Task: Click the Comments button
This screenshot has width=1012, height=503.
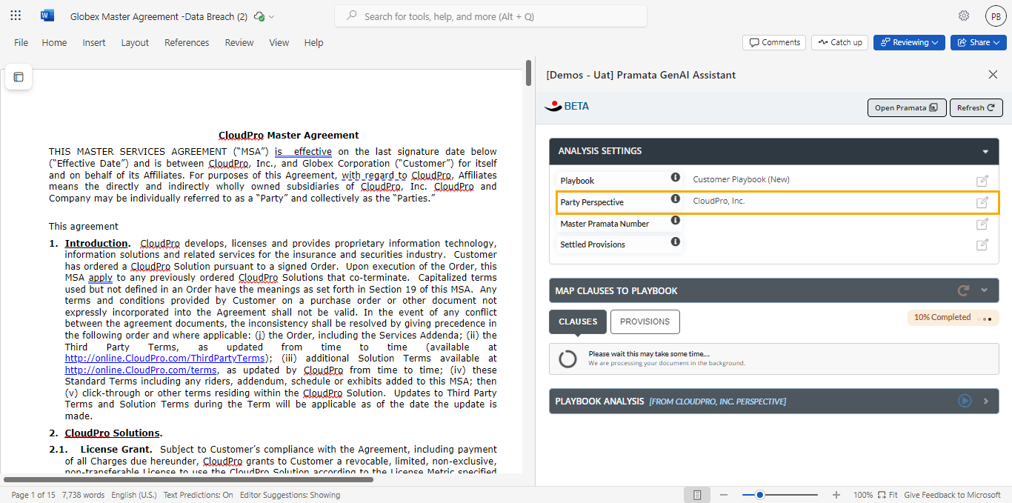Action: (x=774, y=42)
